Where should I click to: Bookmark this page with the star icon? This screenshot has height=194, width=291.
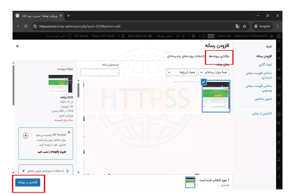(x=244, y=26)
